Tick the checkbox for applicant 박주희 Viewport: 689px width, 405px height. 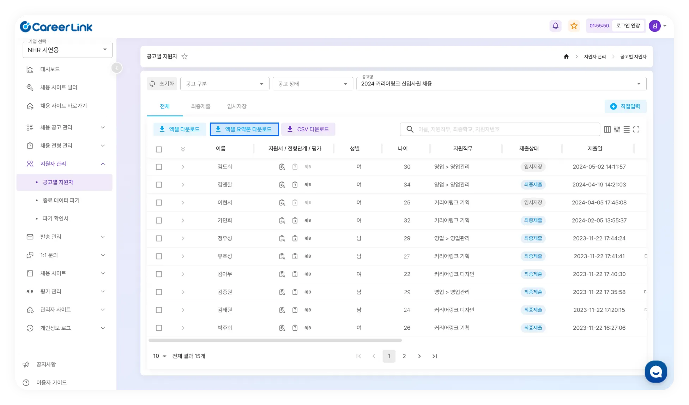pos(159,328)
